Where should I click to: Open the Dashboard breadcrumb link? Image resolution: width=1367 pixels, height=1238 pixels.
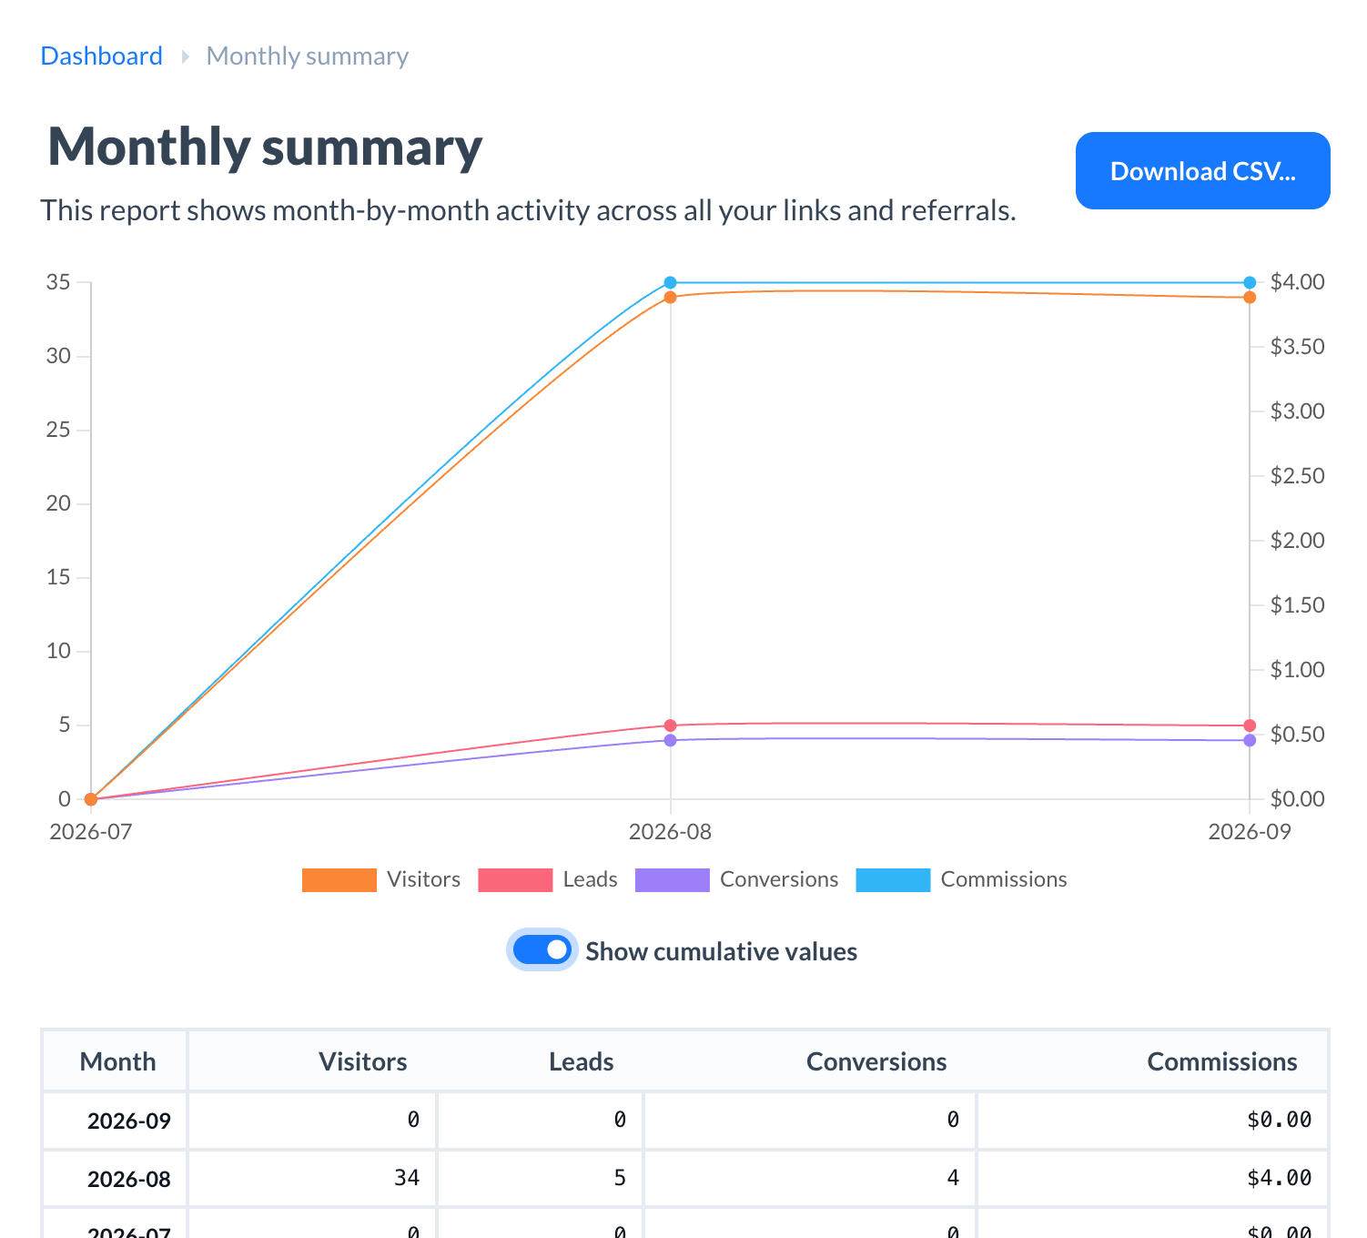(102, 56)
